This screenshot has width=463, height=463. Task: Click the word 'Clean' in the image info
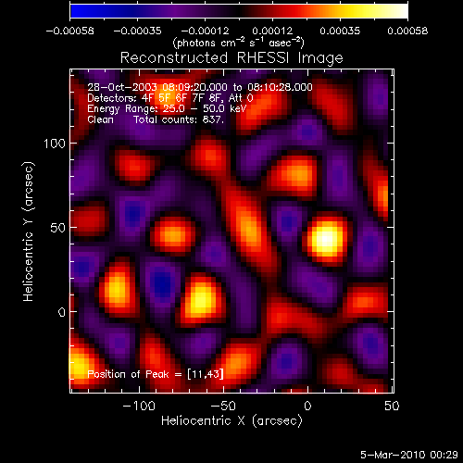pos(100,119)
